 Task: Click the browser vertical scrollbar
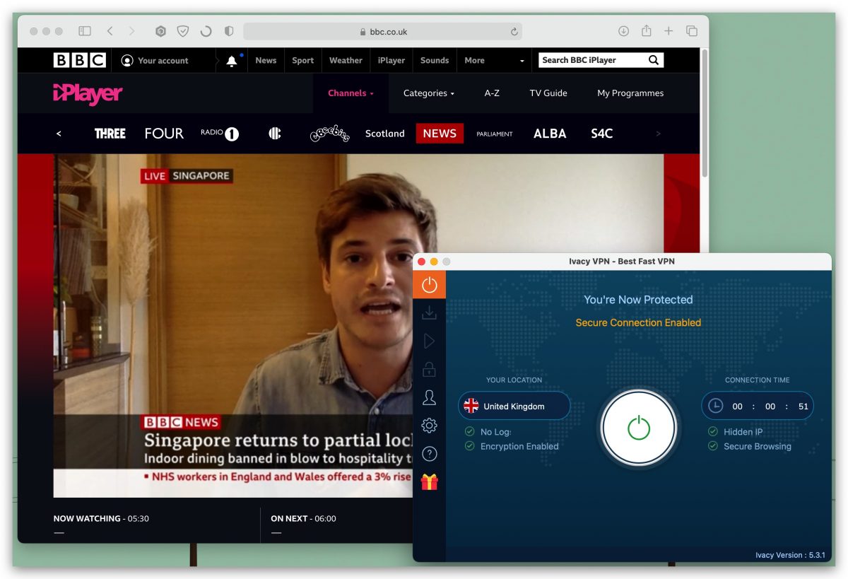click(704, 113)
